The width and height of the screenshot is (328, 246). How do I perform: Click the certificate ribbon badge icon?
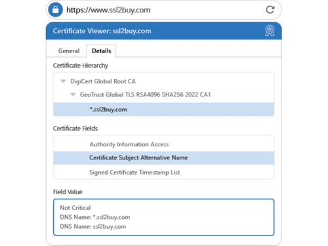[x=270, y=31]
